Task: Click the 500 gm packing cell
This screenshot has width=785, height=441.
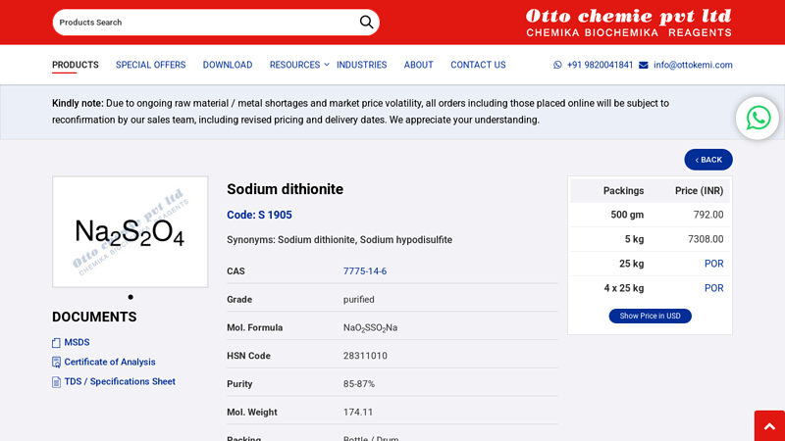Action: [x=627, y=215]
